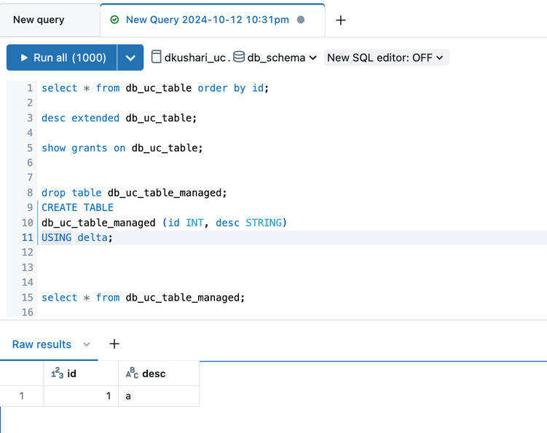Click the id value cell in the first result row

(x=81, y=396)
